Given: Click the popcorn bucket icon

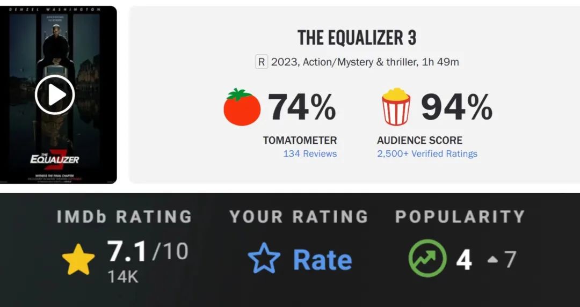Looking at the screenshot, I should tap(396, 107).
